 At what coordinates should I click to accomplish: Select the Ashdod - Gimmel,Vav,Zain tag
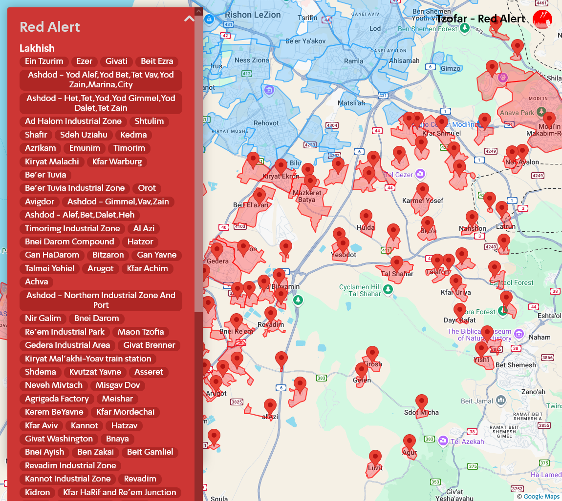(118, 202)
